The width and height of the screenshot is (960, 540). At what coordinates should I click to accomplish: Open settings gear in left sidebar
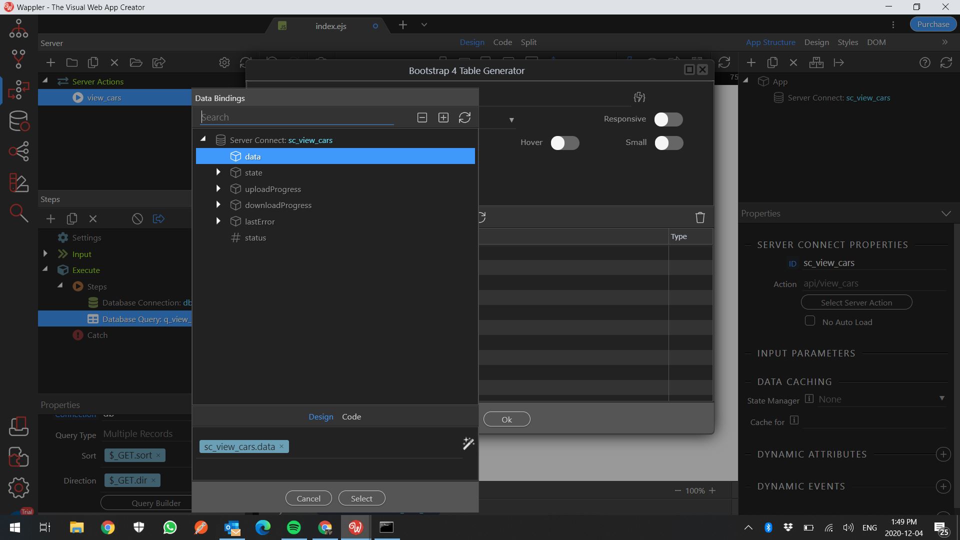coord(18,487)
